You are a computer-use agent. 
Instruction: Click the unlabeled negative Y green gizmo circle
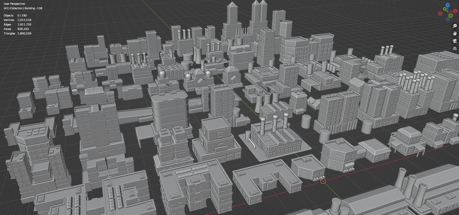coord(450,15)
